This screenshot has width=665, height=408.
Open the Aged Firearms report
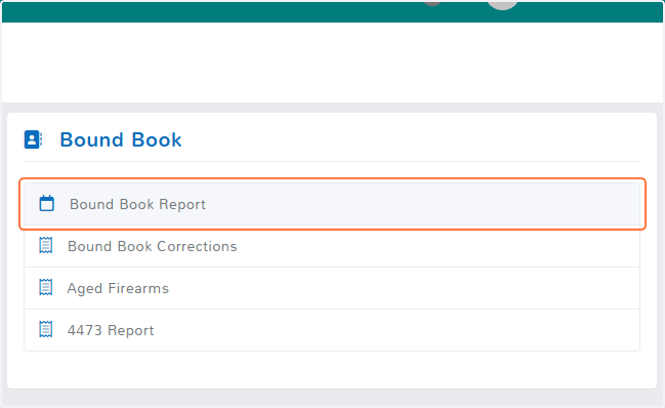pos(332,288)
